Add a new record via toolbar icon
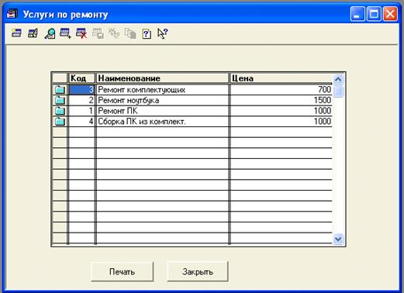The height and width of the screenshot is (293, 404). pos(65,33)
